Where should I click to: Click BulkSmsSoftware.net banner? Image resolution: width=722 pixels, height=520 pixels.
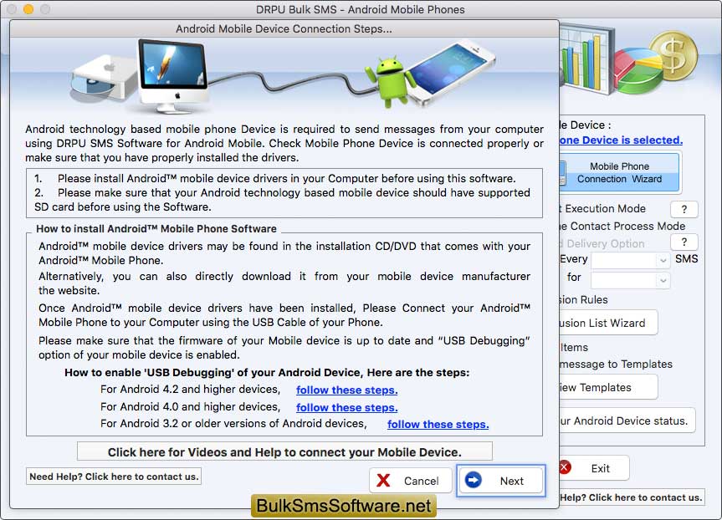point(344,506)
